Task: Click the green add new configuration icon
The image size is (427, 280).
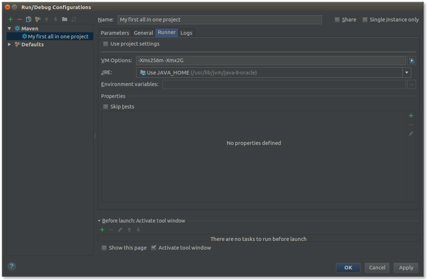Action: coord(10,19)
